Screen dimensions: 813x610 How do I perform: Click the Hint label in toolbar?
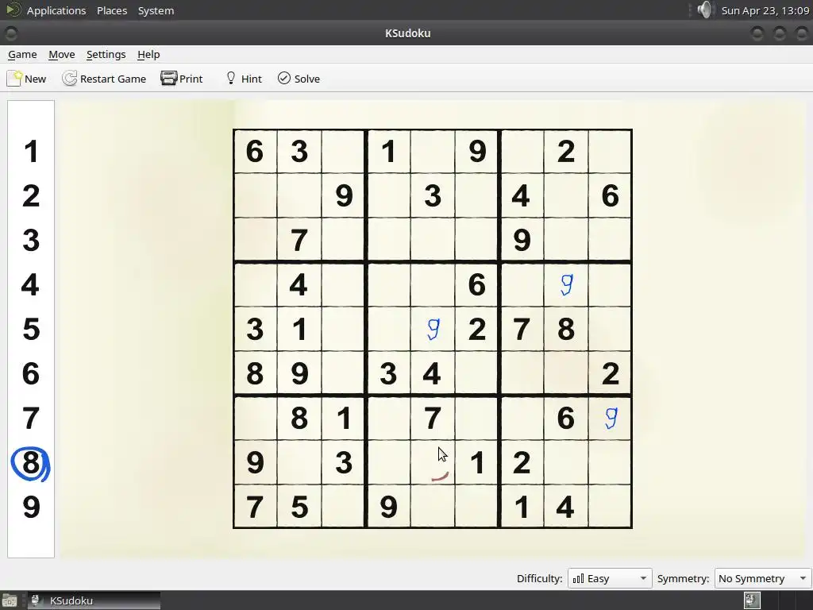click(252, 79)
